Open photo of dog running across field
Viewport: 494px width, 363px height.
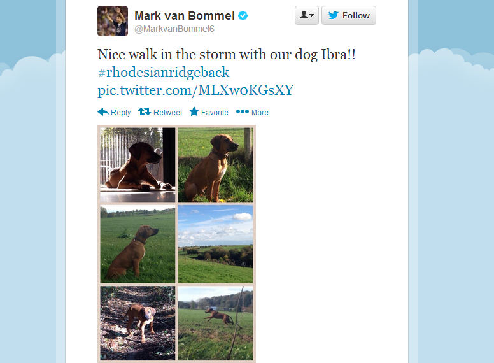[x=215, y=323]
